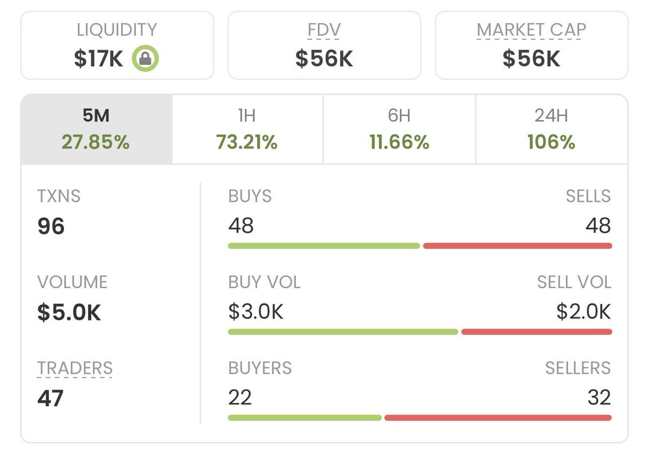Select the 5M timeframe tab
649x452 pixels.
tap(96, 129)
